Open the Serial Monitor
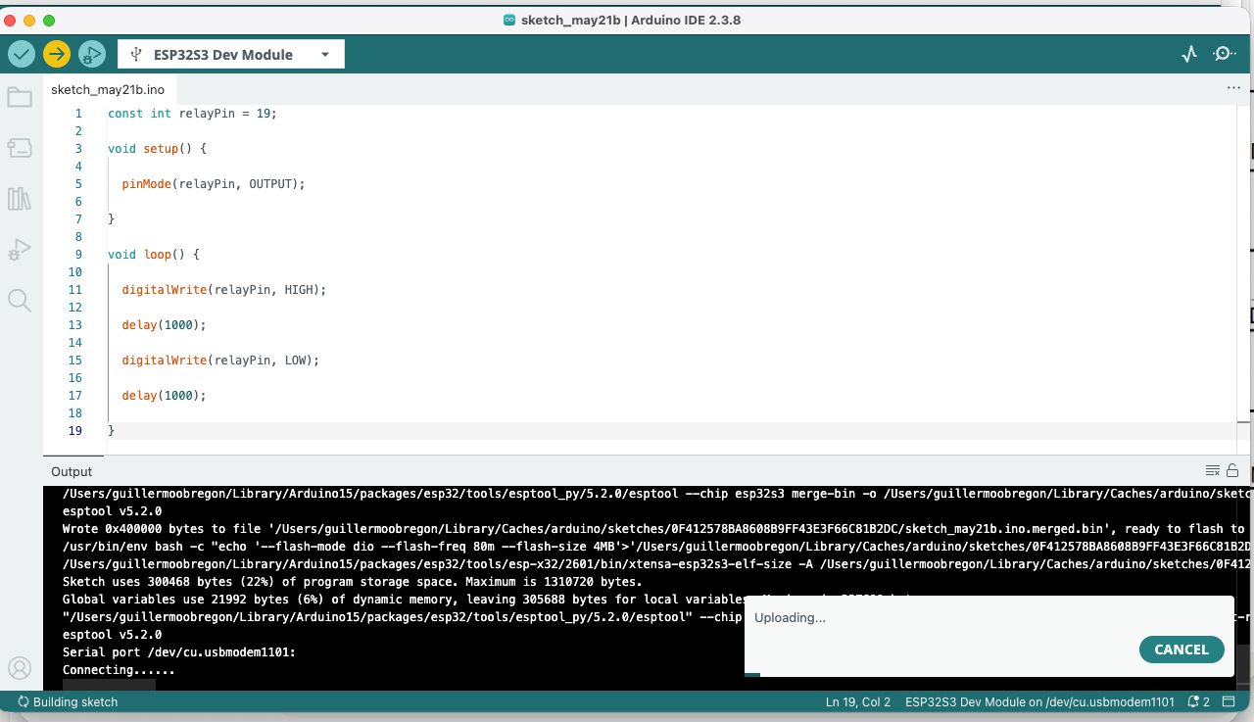Image resolution: width=1254 pixels, height=722 pixels. click(x=1225, y=54)
